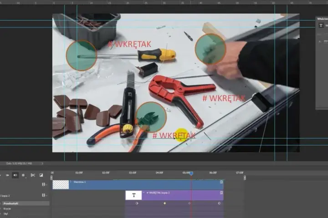This screenshot has height=218, width=328.
Task: Select the yellow active keyframe diamond
Action: click(x=164, y=203)
